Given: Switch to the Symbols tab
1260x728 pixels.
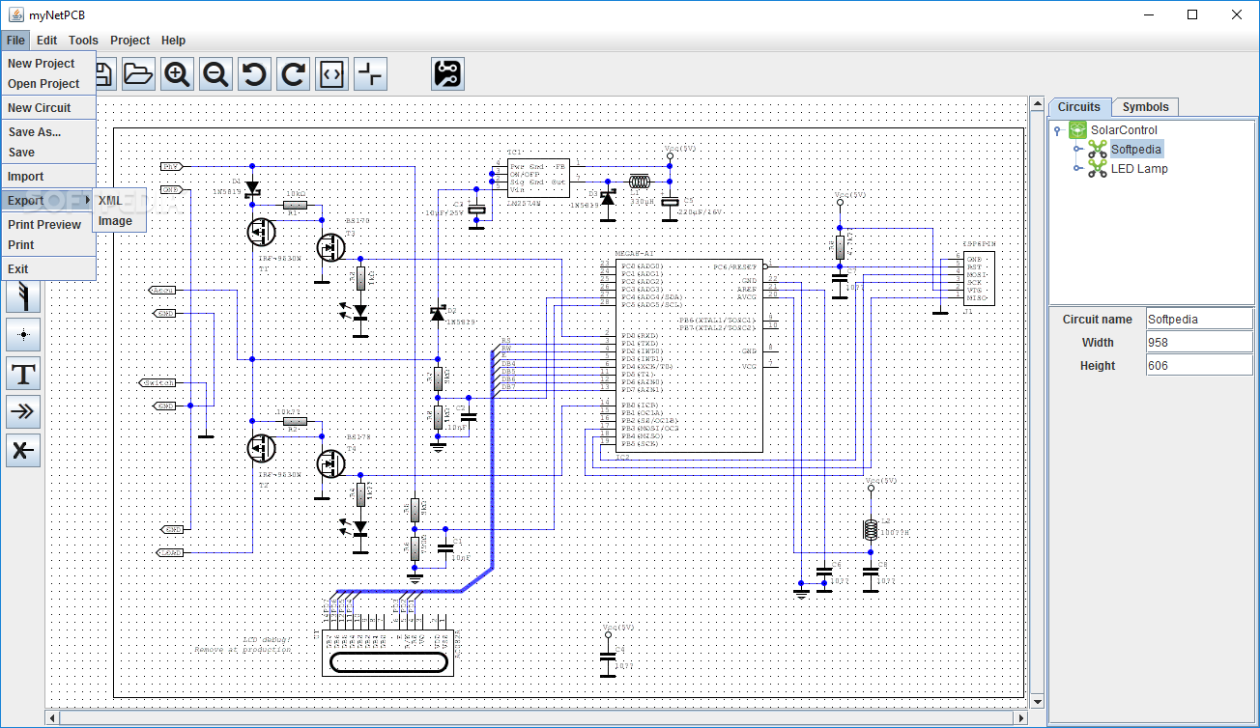Looking at the screenshot, I should click(x=1146, y=107).
